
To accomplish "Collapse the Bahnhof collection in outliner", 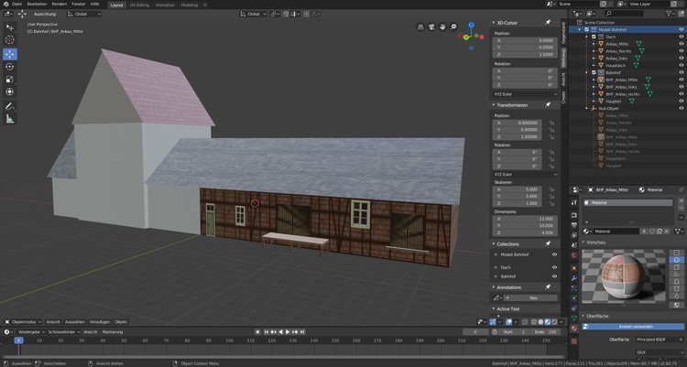I will tap(587, 72).
